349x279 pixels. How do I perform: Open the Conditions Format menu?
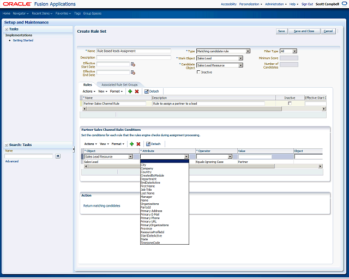click(x=118, y=144)
